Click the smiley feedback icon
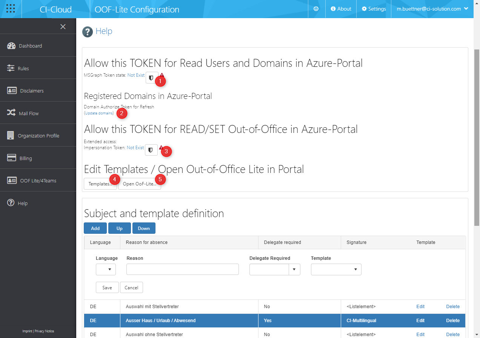The height and width of the screenshot is (338, 480). click(316, 9)
